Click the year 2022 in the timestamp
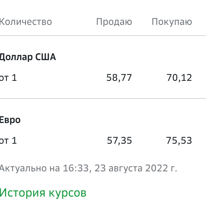The width and height of the screenshot is (206, 199). (x=157, y=168)
